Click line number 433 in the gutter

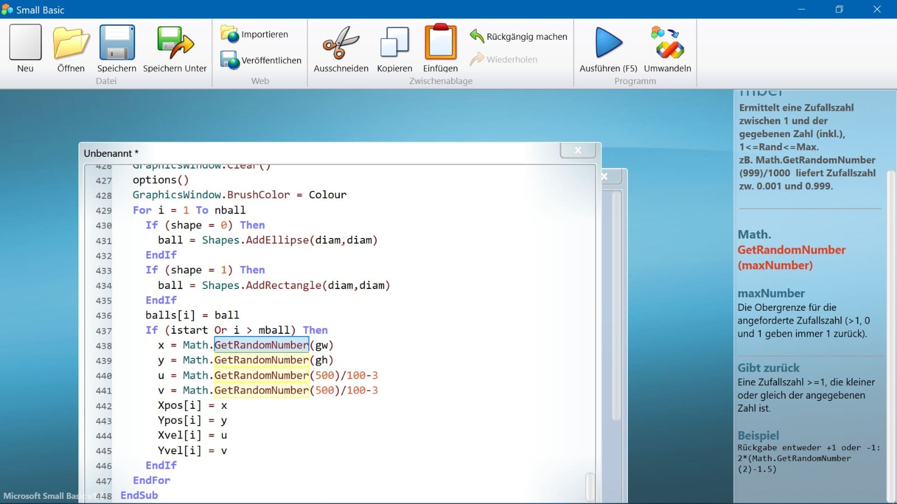(x=104, y=270)
